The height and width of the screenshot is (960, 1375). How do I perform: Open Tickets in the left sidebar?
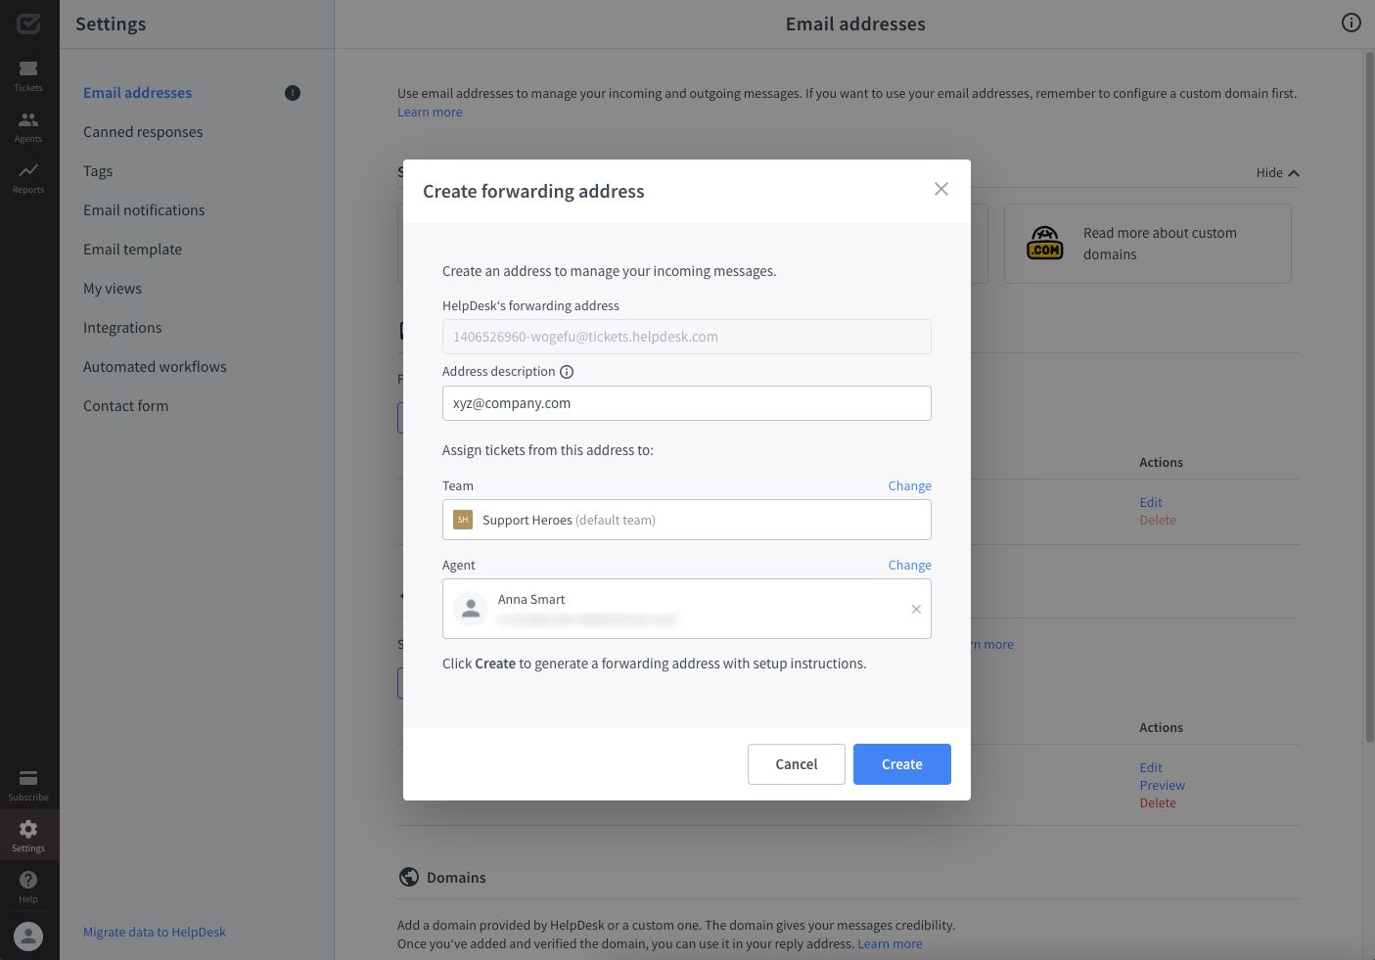click(x=28, y=75)
